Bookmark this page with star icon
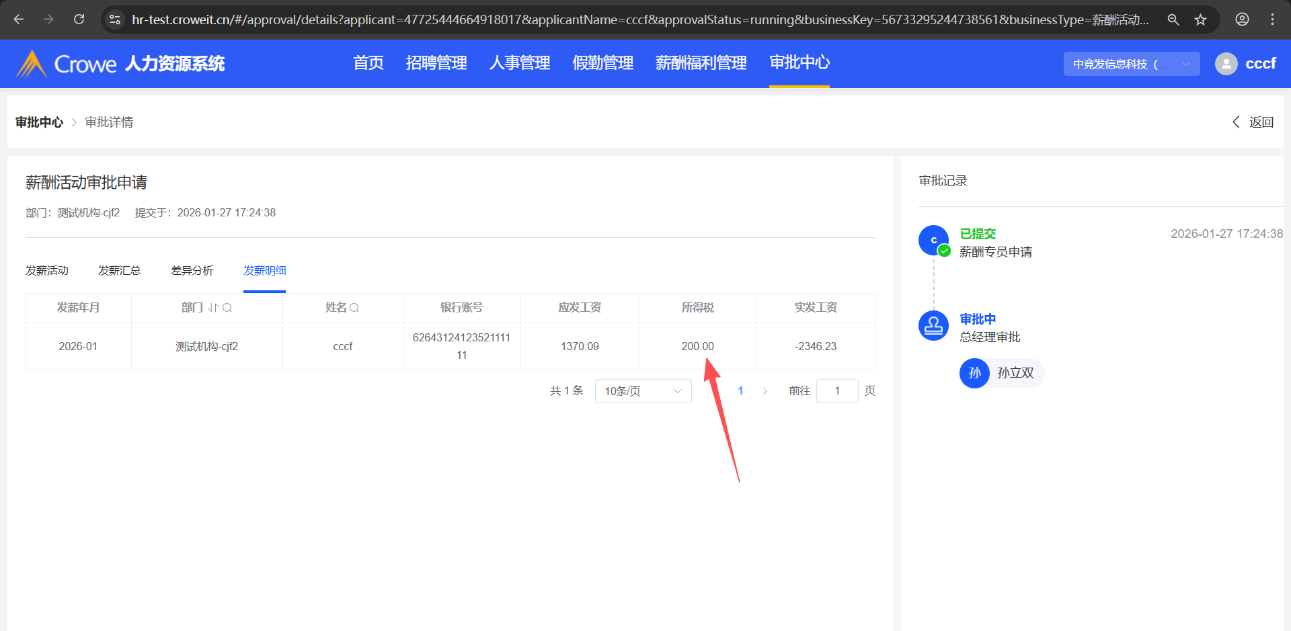 pos(1200,19)
